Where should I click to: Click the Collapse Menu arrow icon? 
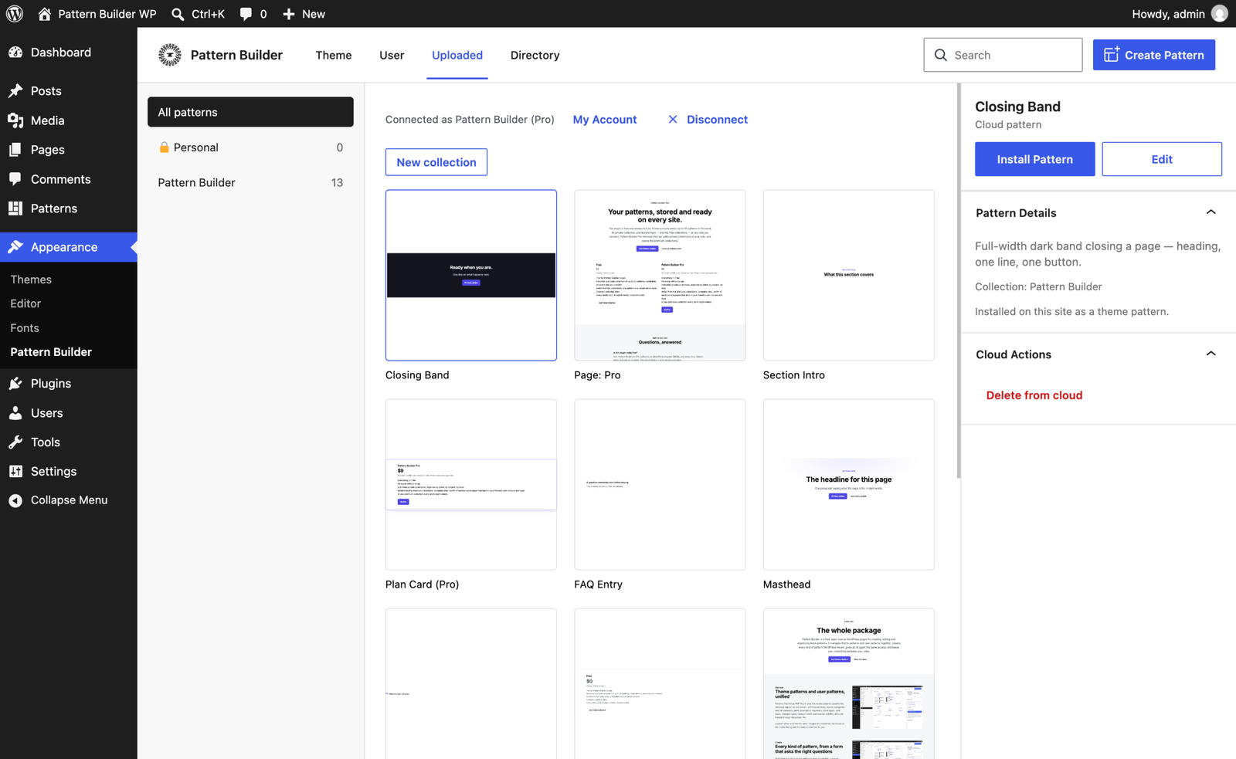(x=15, y=500)
